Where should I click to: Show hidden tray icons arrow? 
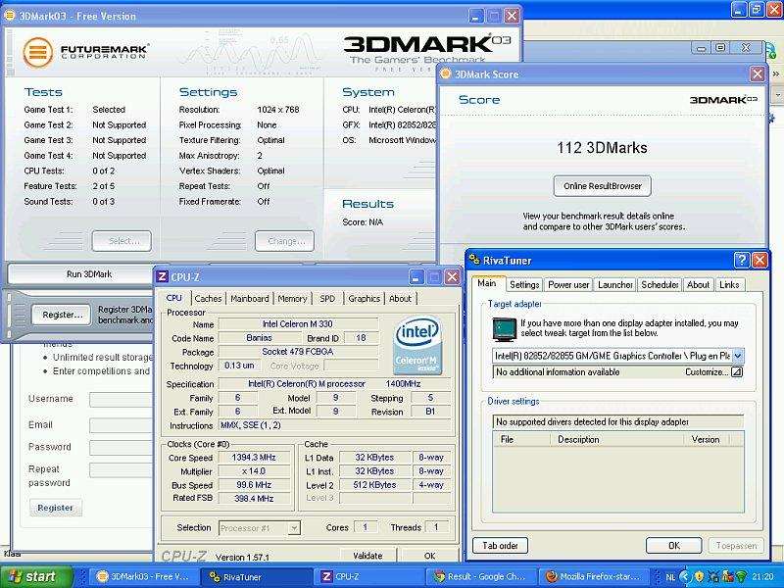(x=684, y=577)
